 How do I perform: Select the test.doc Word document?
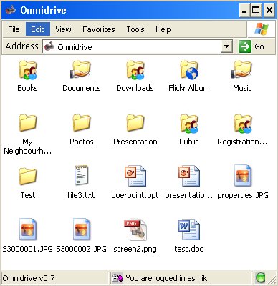point(188,230)
